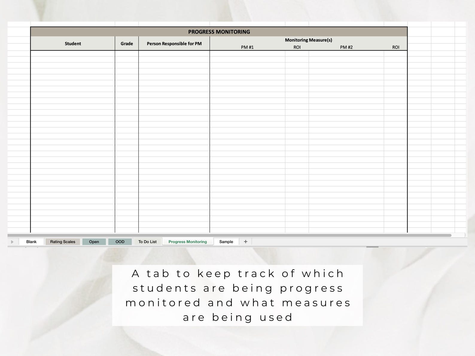Select the Open sheet tab
Viewport: 475px width, 356px height.
[94, 242]
